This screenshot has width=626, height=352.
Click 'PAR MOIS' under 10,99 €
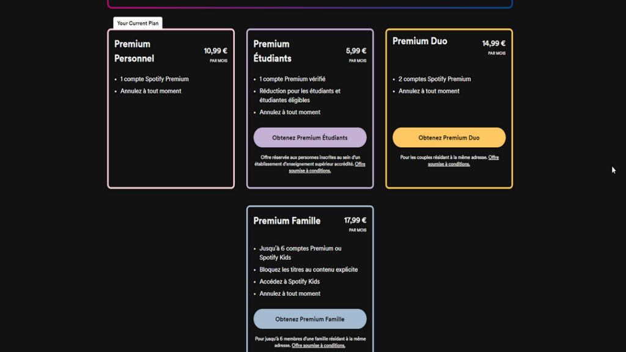[x=218, y=61]
